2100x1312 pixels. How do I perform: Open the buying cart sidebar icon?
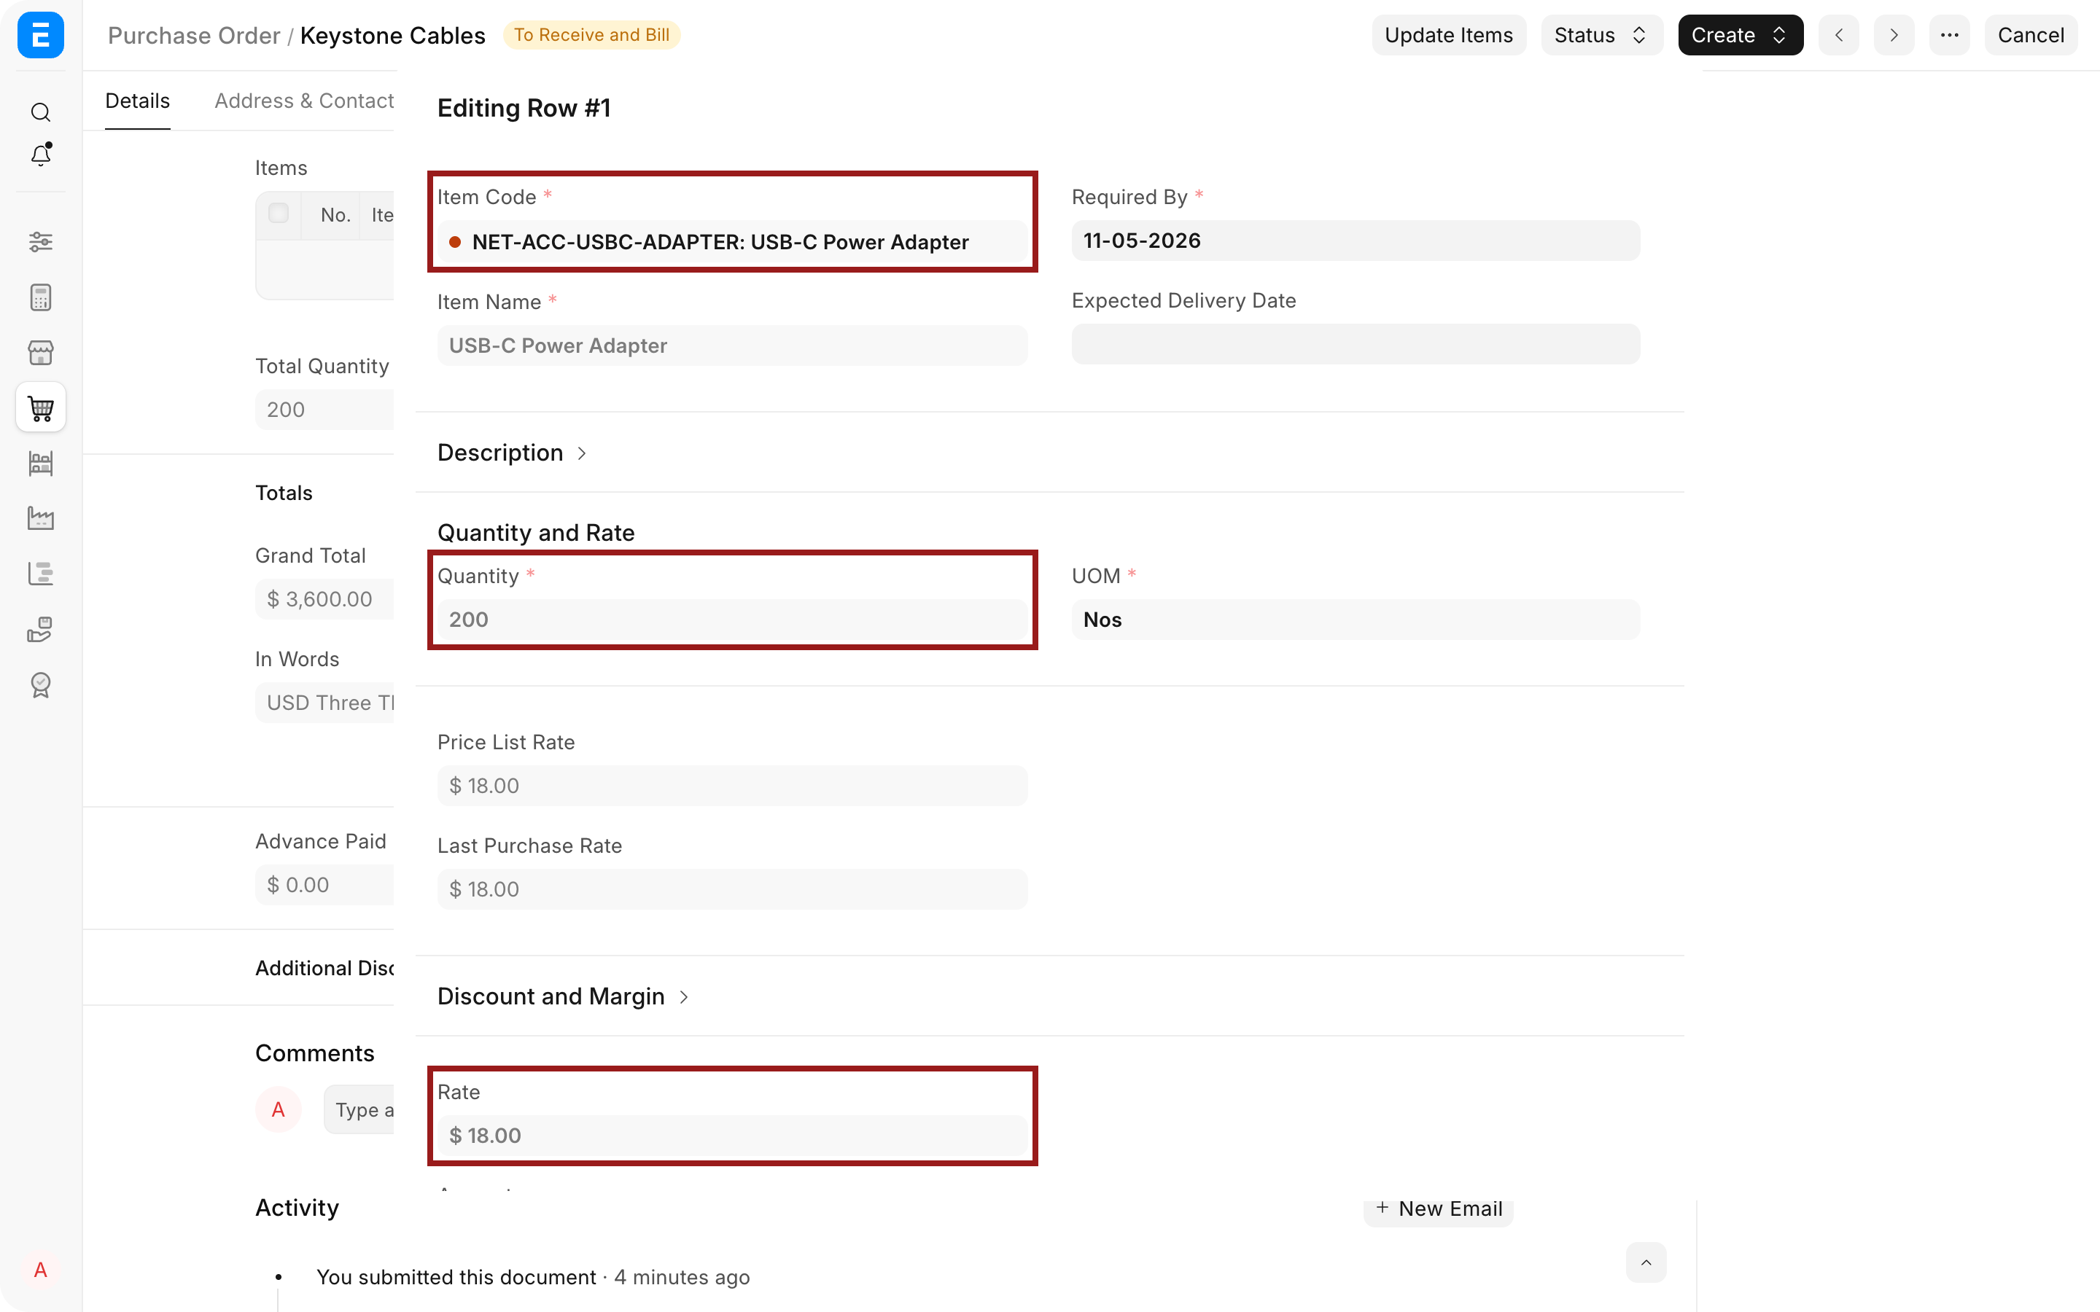[41, 408]
